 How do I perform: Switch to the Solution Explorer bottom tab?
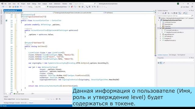point(163,55)
